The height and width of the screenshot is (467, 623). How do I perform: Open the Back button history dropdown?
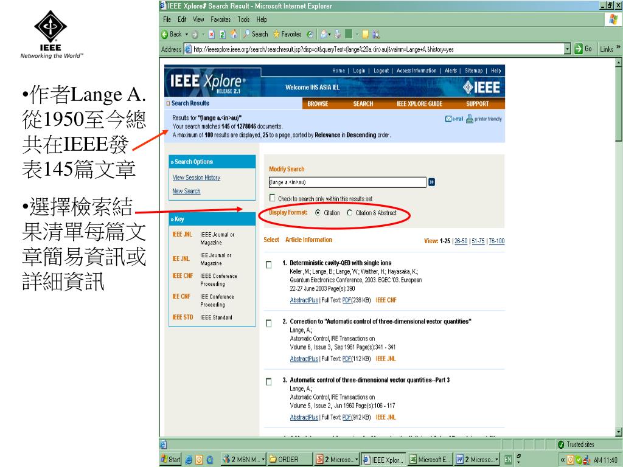(186, 35)
